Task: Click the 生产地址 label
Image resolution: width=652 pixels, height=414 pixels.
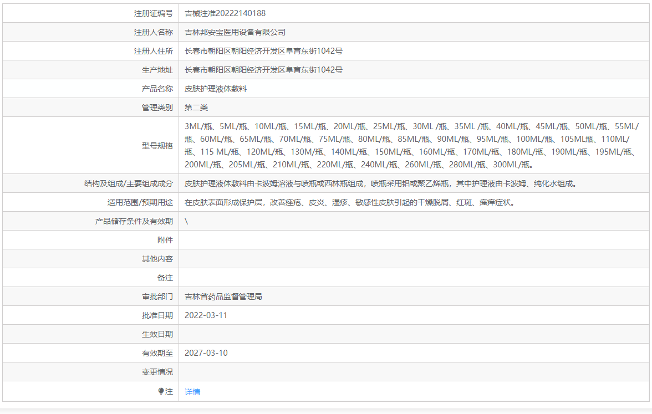Action: pos(157,70)
